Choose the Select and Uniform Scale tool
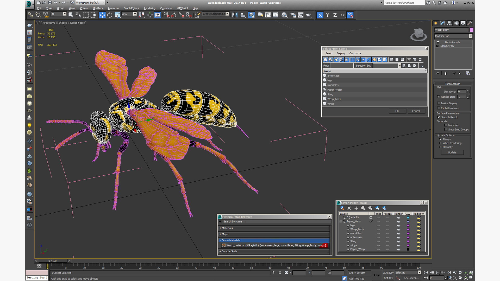This screenshot has height=281, width=500. [x=117, y=15]
